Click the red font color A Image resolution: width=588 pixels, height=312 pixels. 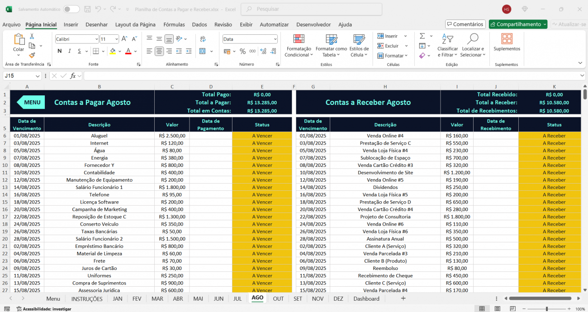(x=128, y=51)
